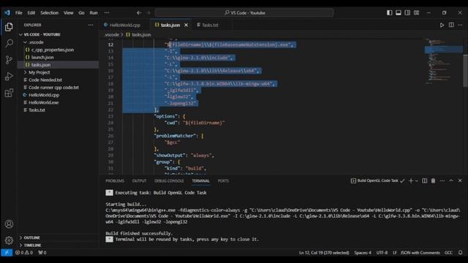Open the additional menus ellipsis in menu bar

point(107,13)
